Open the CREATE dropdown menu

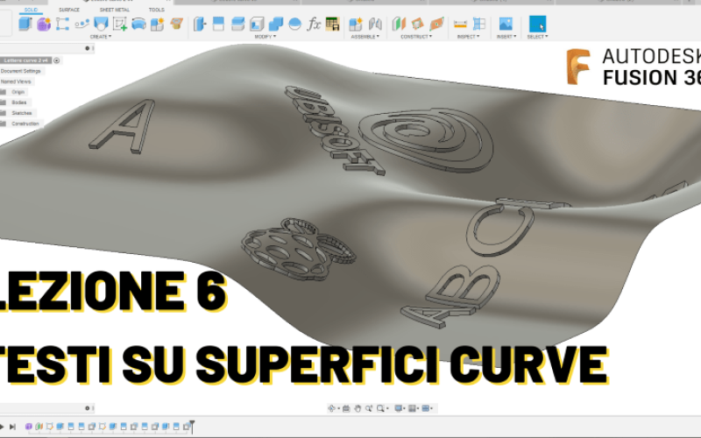tap(101, 37)
